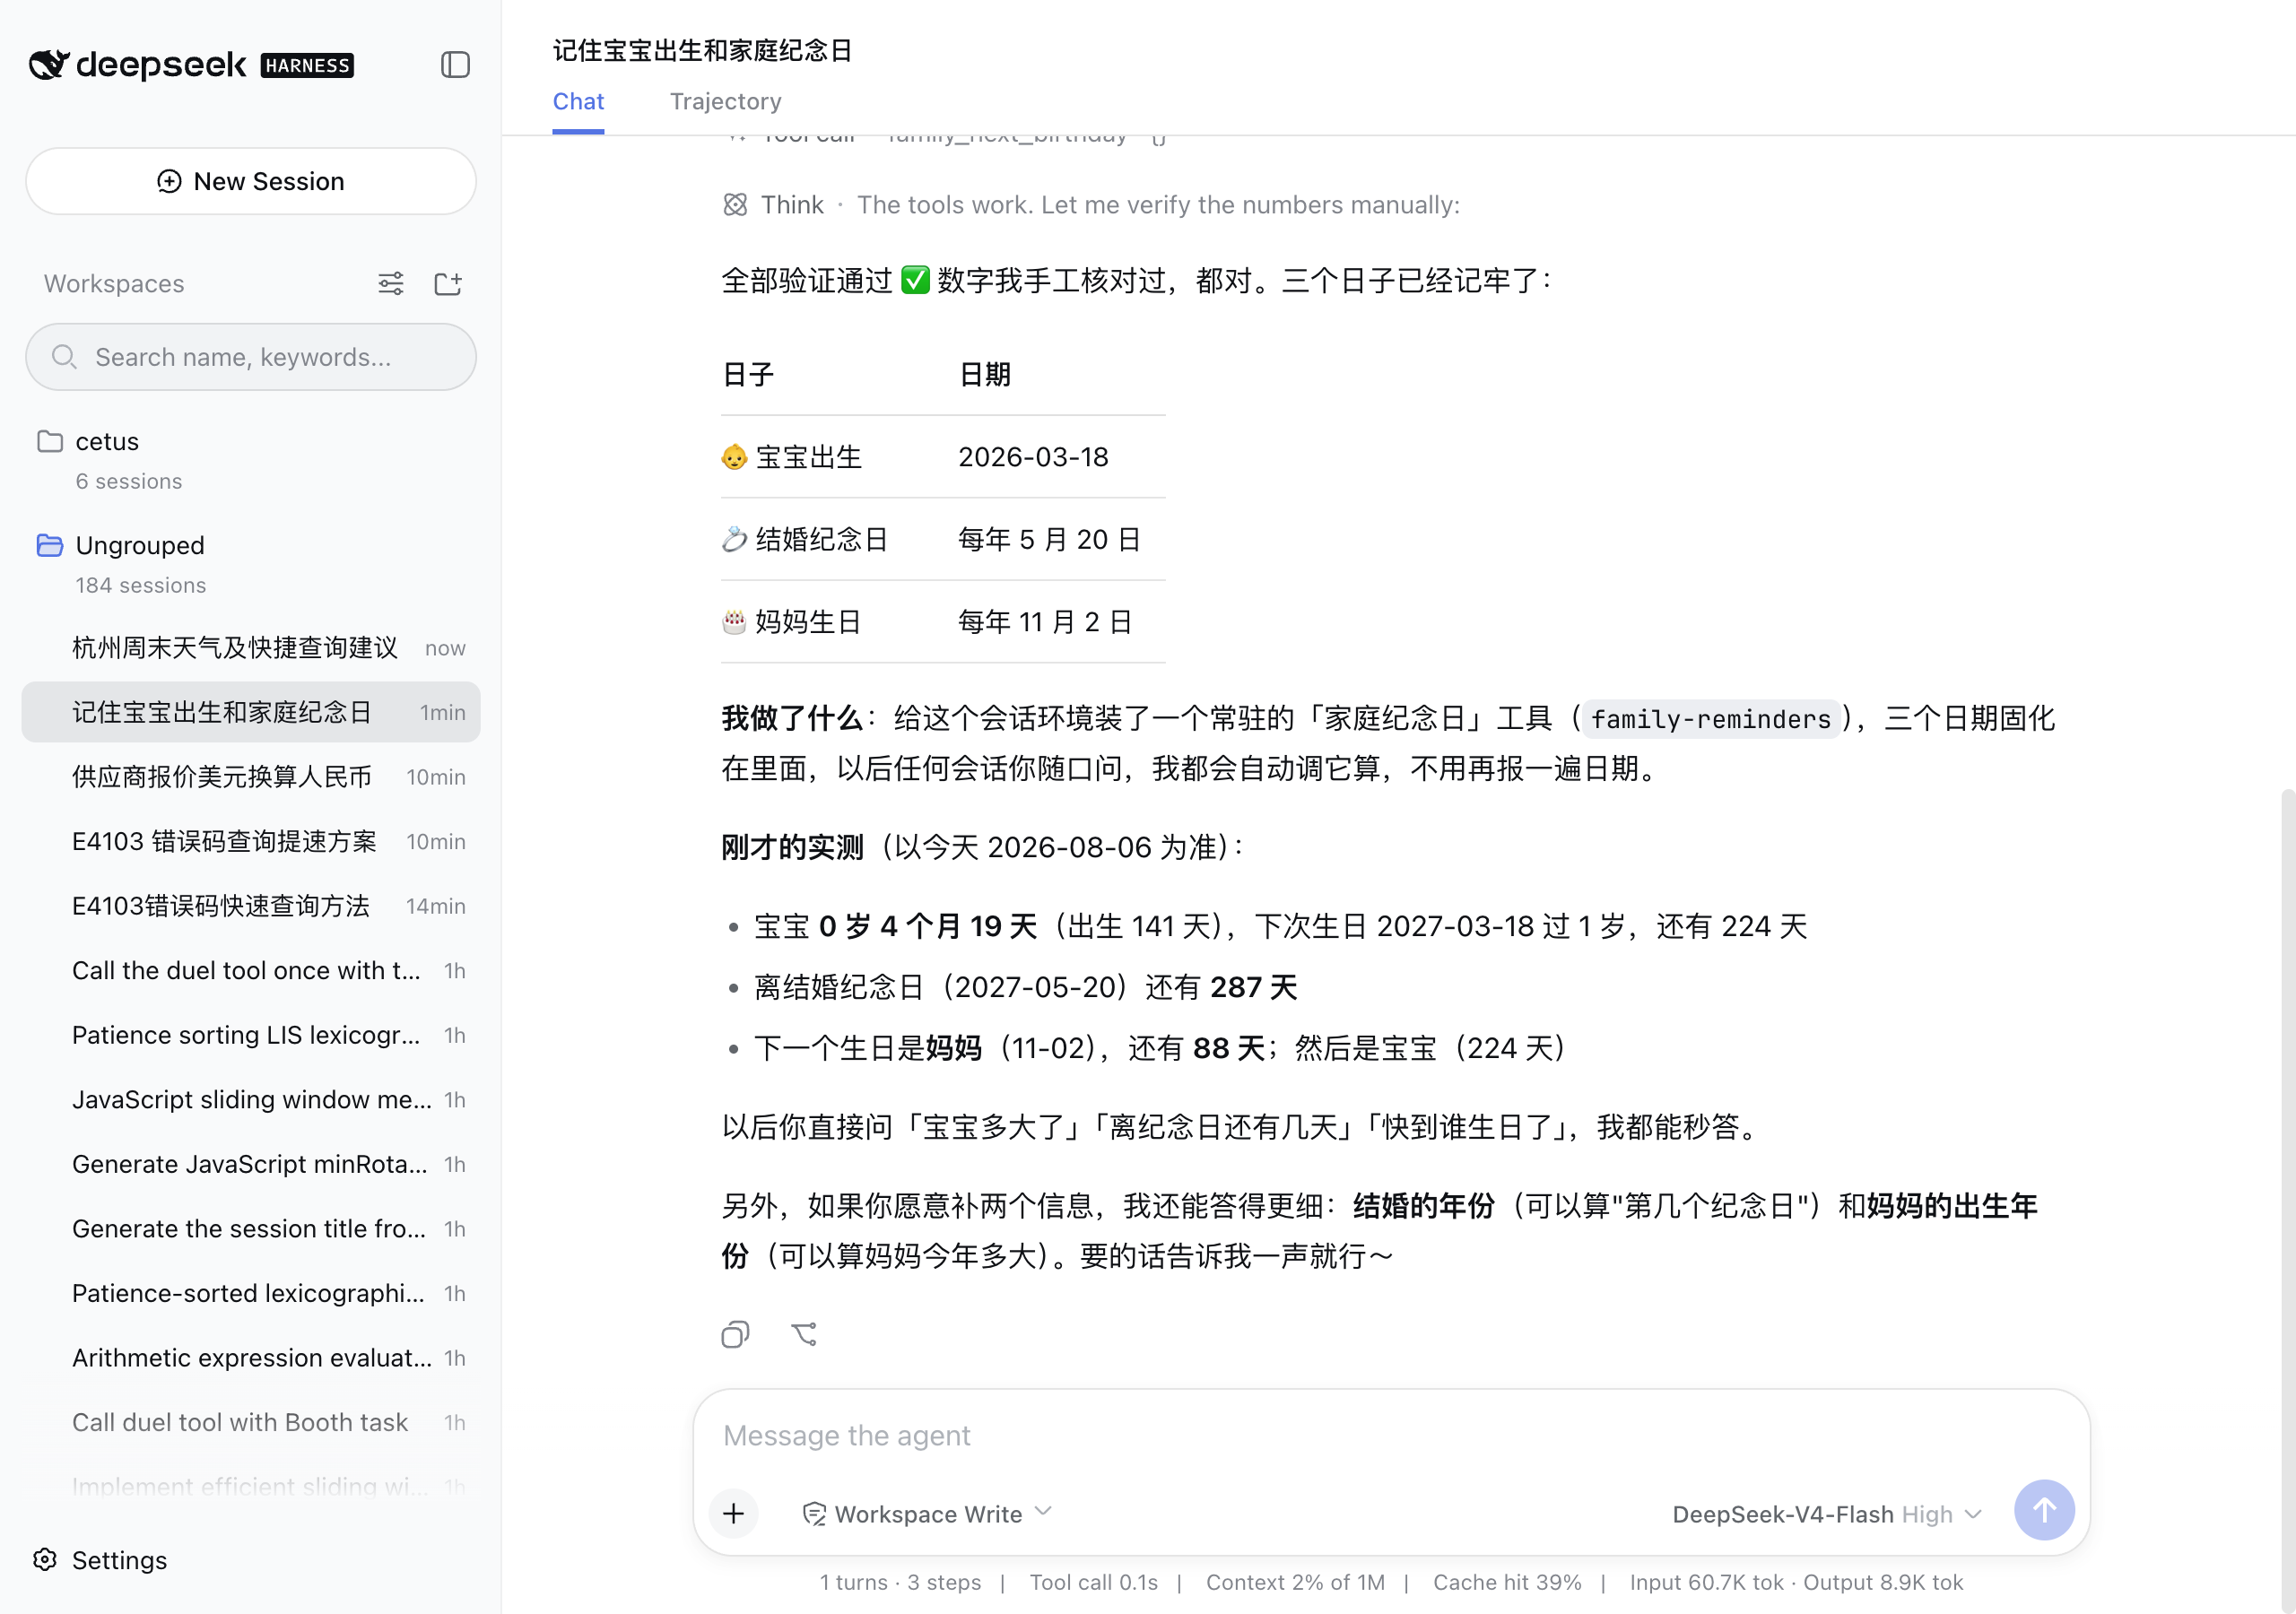This screenshot has width=2296, height=1614.
Task: Send message arrow button
Action: point(2043,1510)
